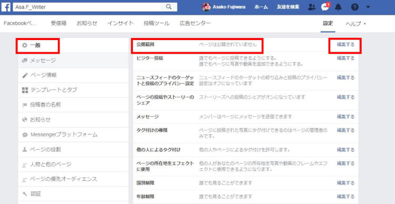Select メッセージ in settings sidebar

pos(73,61)
